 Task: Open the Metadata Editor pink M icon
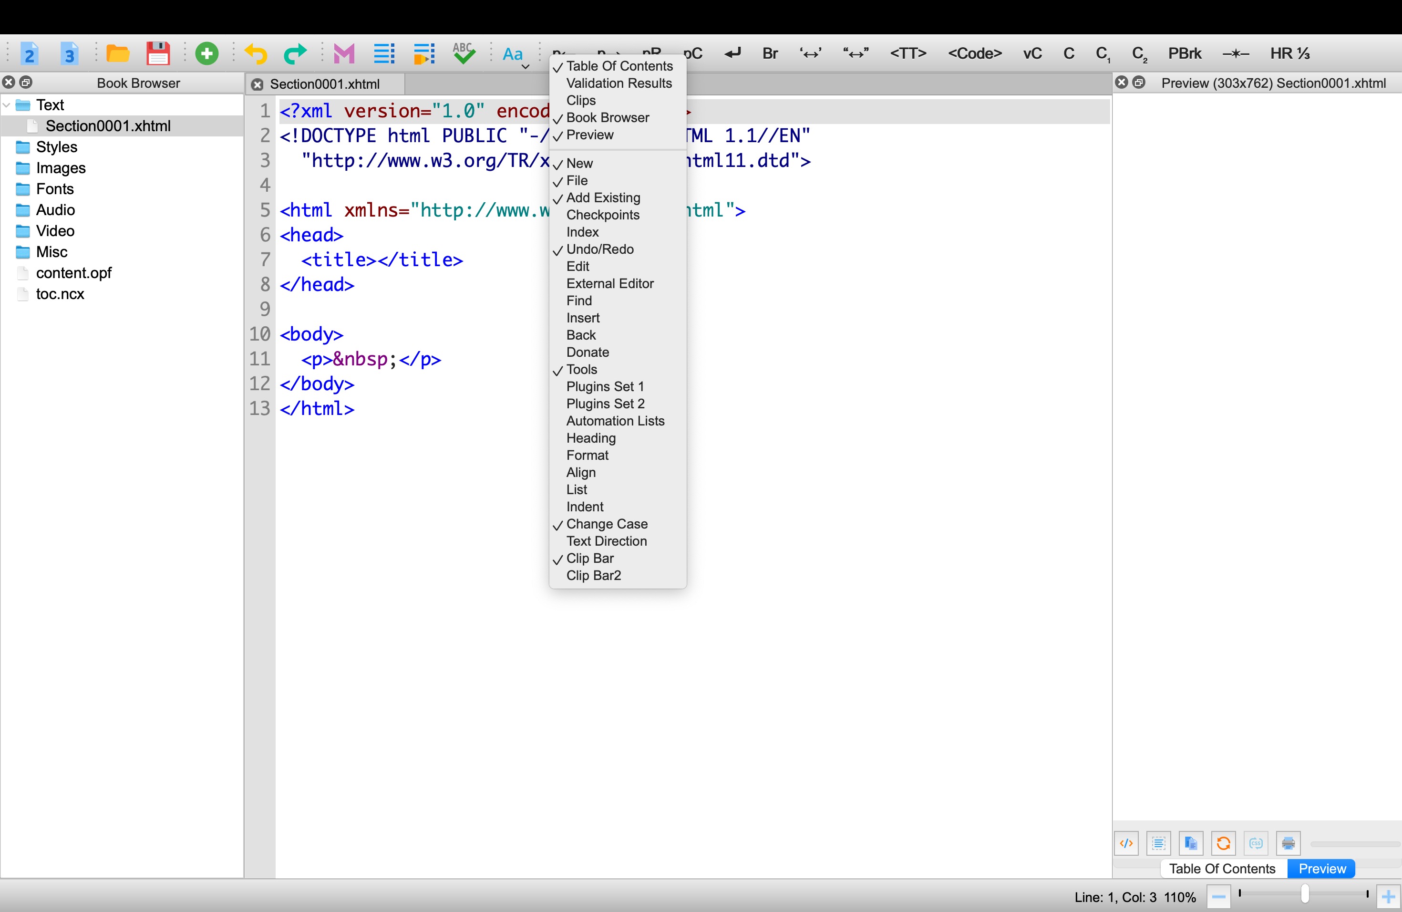click(344, 53)
